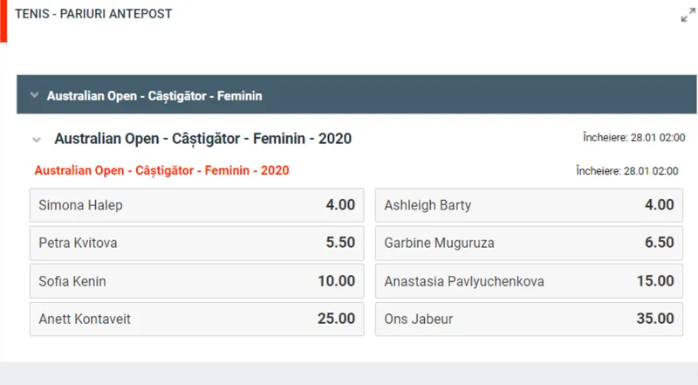Collapse the Feminin 2020 market chevron
The width and height of the screenshot is (698, 385).
click(x=37, y=140)
